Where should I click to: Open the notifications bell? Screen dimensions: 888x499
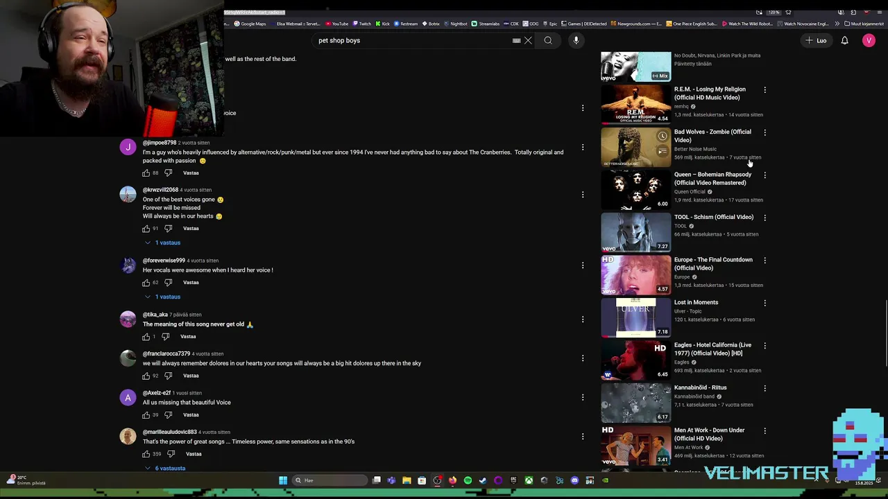(844, 40)
